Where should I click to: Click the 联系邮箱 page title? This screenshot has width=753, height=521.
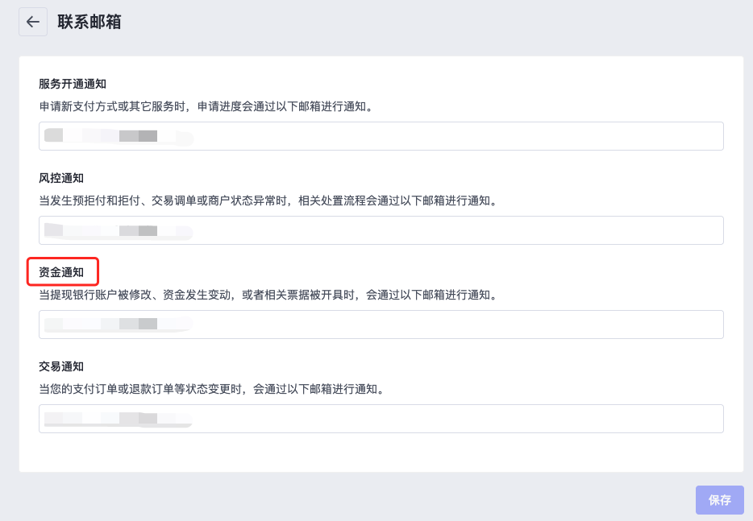pyautogui.click(x=89, y=22)
